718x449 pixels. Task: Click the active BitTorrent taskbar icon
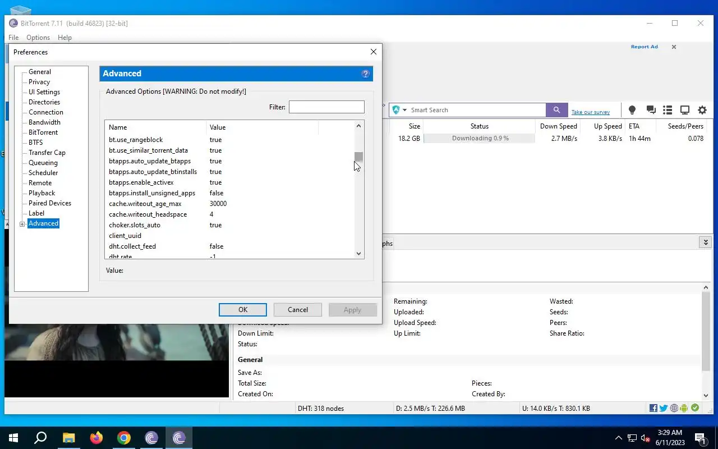coord(179,438)
